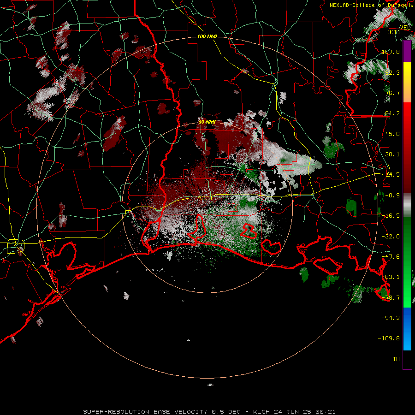Image resolution: width=415 pixels, height=415 pixels.
Task: Click the -78.7 value on velocity scale
Action: tap(391, 298)
